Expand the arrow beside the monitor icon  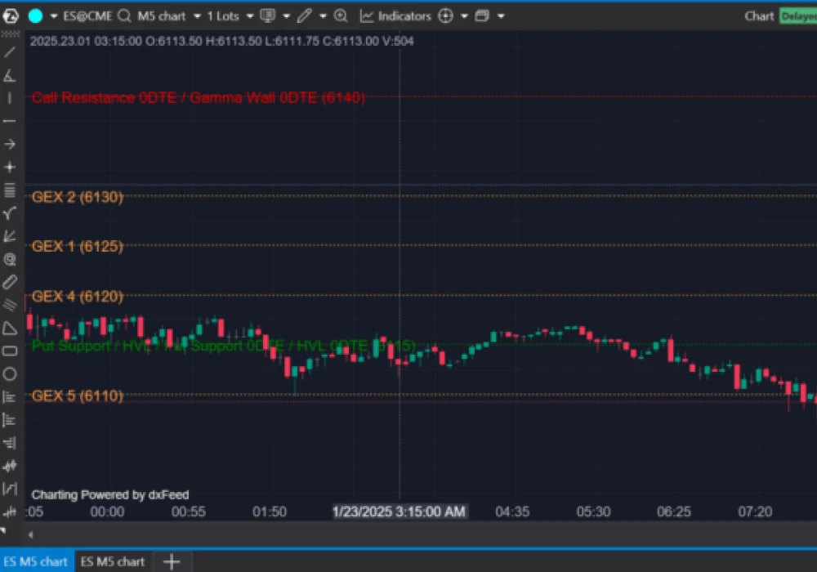pyautogui.click(x=286, y=16)
